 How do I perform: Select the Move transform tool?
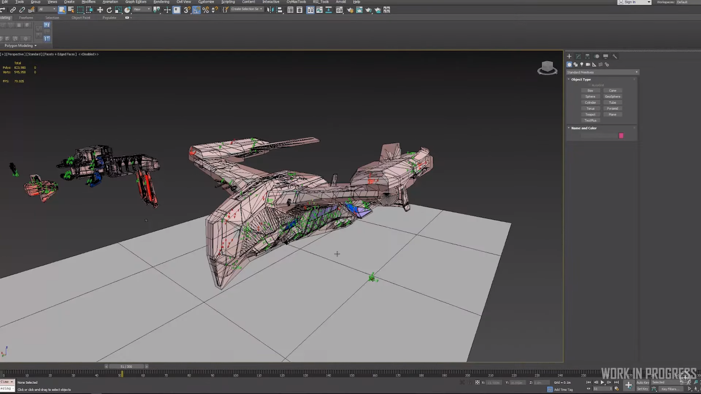click(x=100, y=10)
